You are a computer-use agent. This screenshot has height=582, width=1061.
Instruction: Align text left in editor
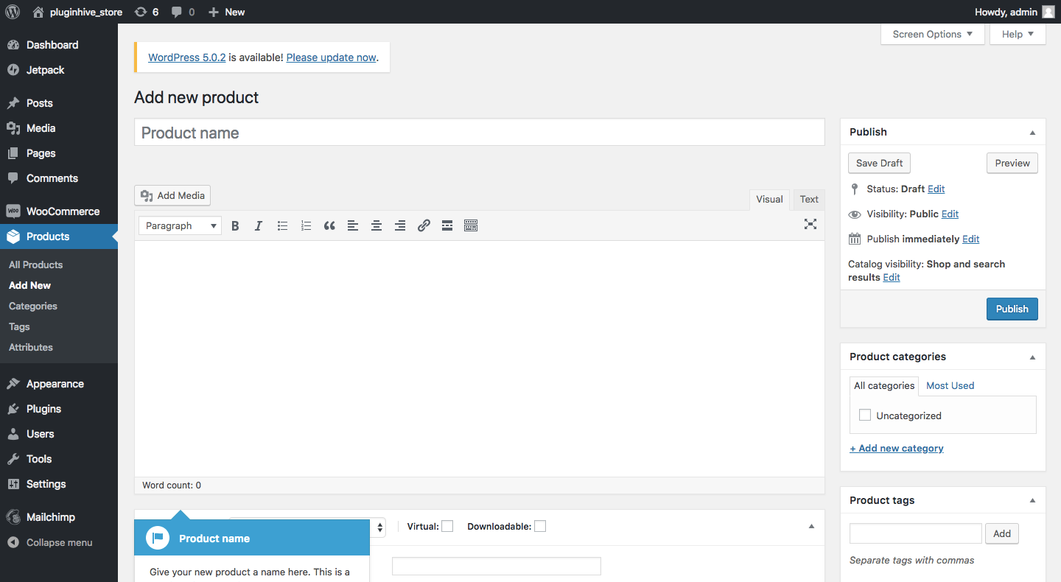[x=353, y=225]
